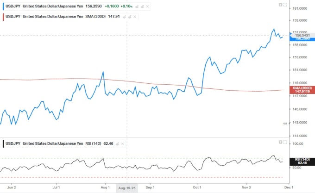Screen dimensions: 315x193
Task: Click the blue color bar beside USDJPY price legend
Action: click(3, 7)
